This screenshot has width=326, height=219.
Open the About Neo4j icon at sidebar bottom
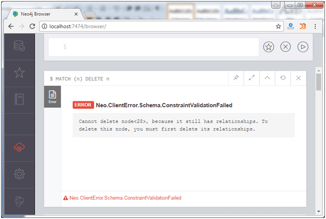tap(19, 201)
